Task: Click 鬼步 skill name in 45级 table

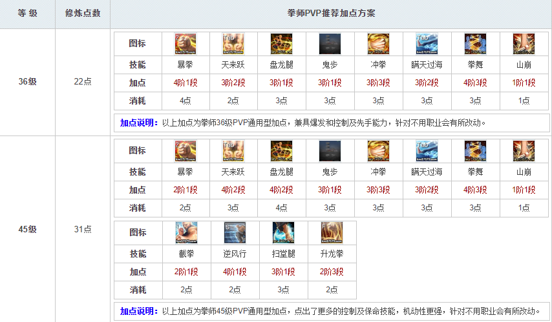Action: click(x=330, y=172)
